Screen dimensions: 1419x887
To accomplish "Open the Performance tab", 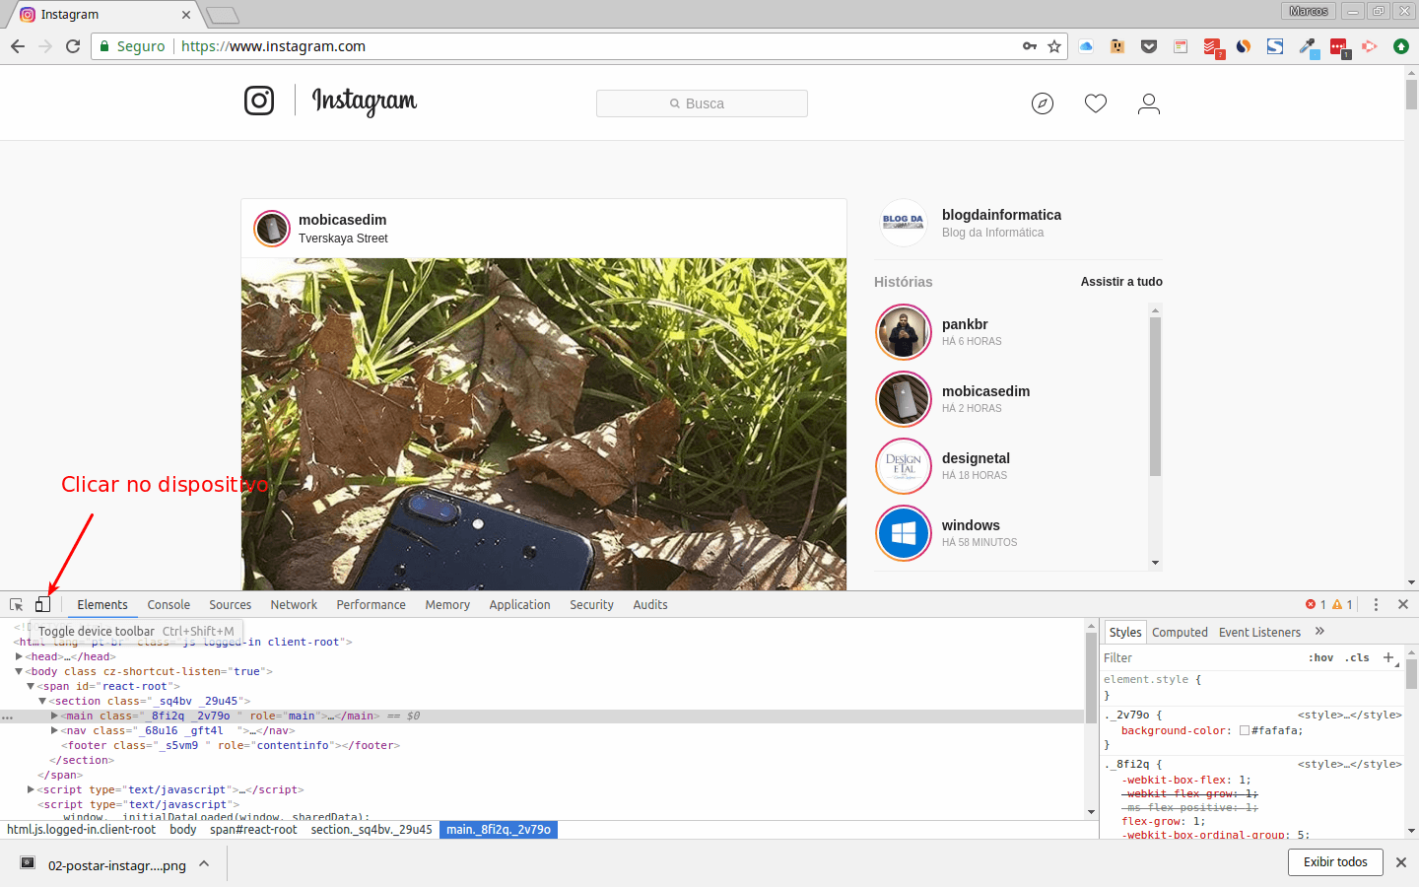I will pos(371,604).
